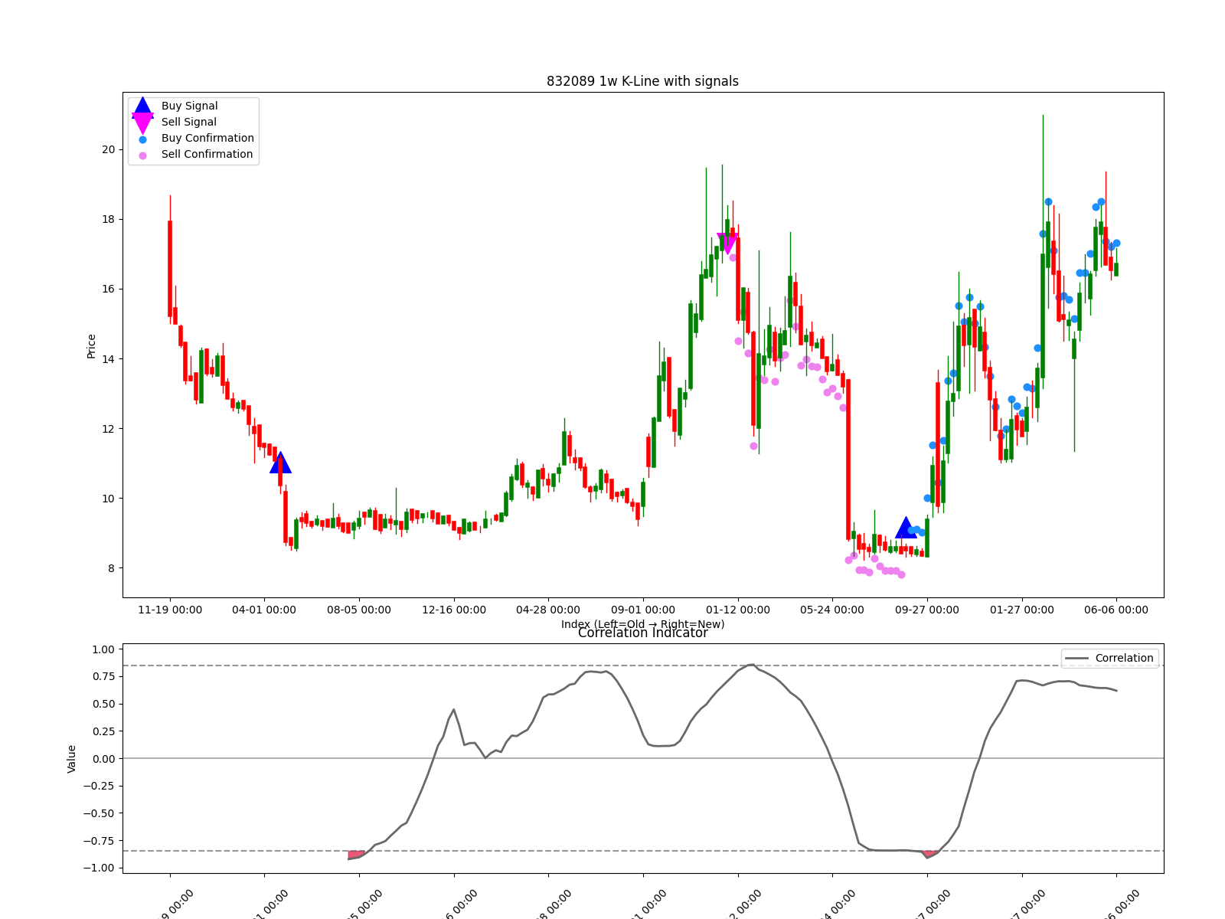1225x919 pixels.
Task: Click the '04-01 00:00' tick on the price chart
Action: point(264,610)
